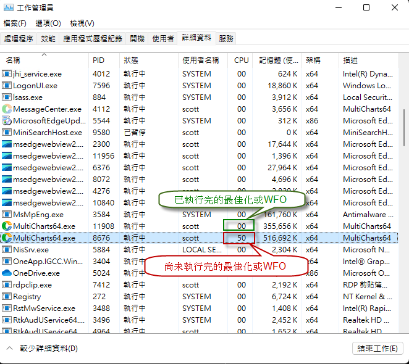Click MultiCharts64.exe icon for PID 11908
Image resolution: width=409 pixels, height=364 pixels.
(x=7, y=226)
